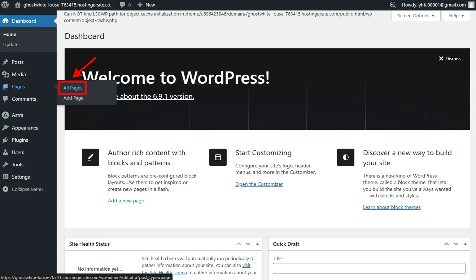Image resolution: width=476 pixels, height=280 pixels.
Task: Open the search icon in admin bar
Action: pos(392,5)
